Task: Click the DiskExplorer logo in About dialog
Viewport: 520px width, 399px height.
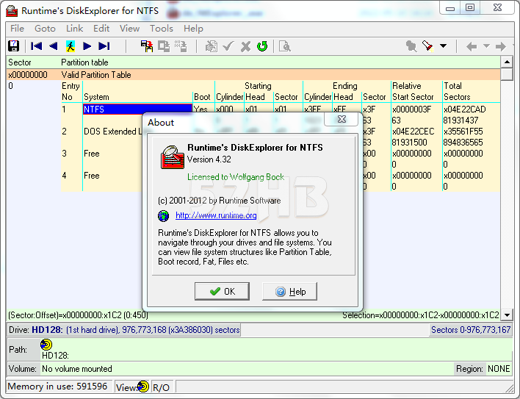Action: click(172, 157)
